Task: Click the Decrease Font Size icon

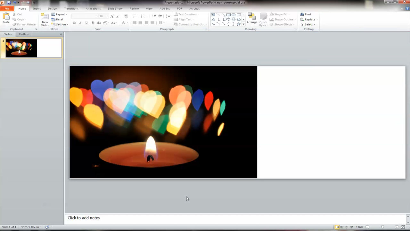Action: (118, 16)
